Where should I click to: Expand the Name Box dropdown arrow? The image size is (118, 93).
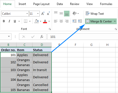(x=9, y=36)
